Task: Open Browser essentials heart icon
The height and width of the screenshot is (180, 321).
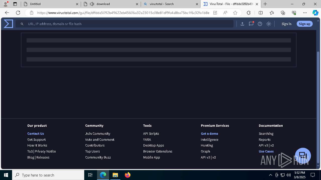Action: click(294, 13)
